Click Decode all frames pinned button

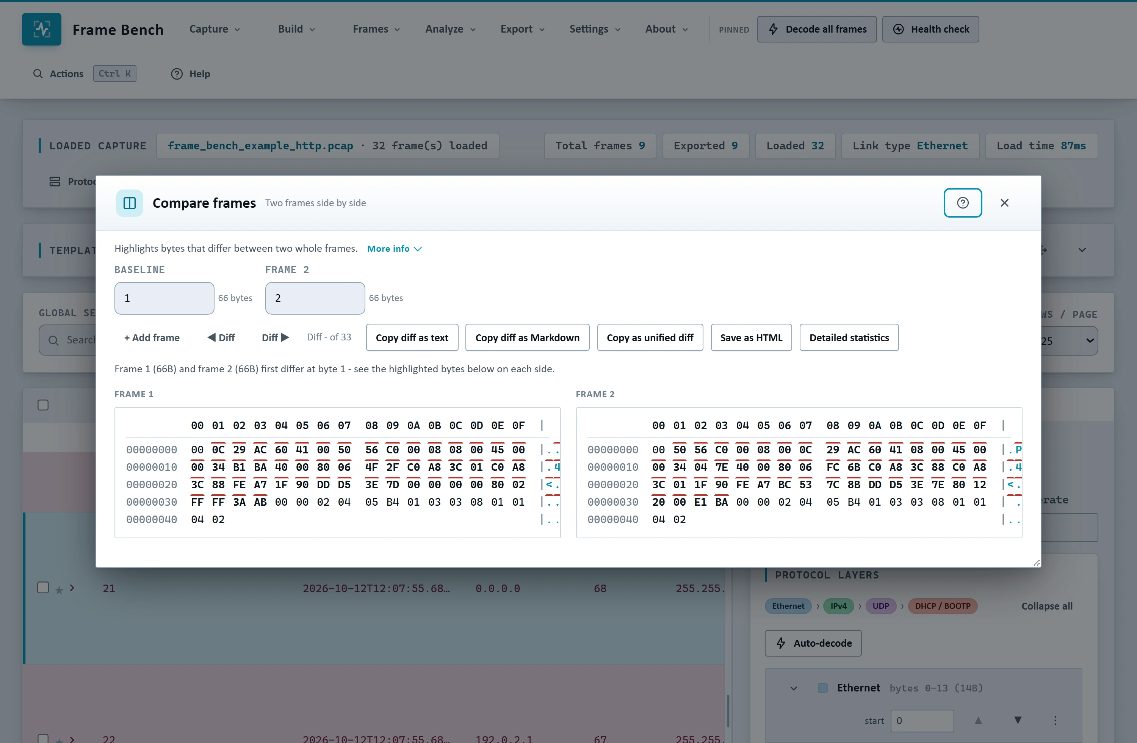816,29
